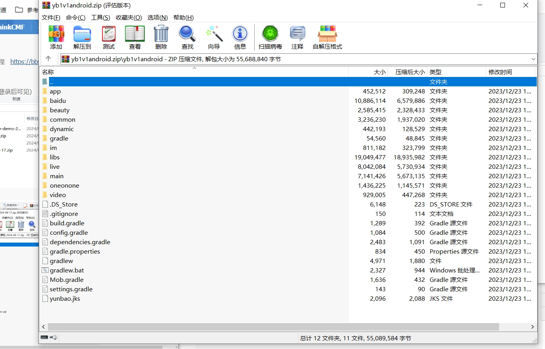
Task: Click the 信息 (Info) toolbar icon
Action: (240, 34)
